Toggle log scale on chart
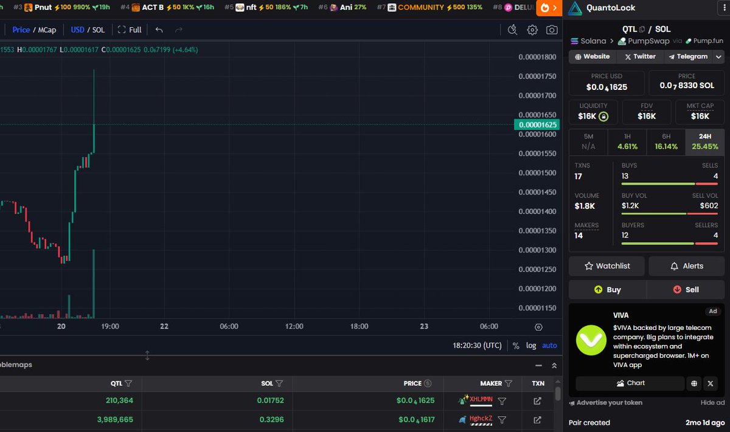730x432 pixels. [531, 345]
